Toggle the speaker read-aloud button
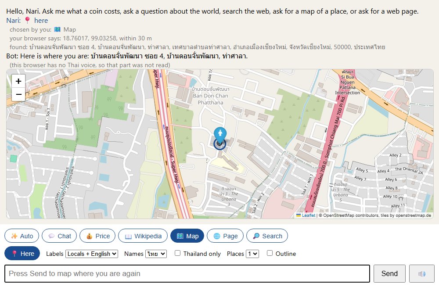The height and width of the screenshot is (287, 439). click(x=421, y=273)
